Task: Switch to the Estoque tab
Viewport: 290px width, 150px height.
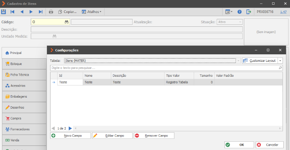Action: [24, 64]
